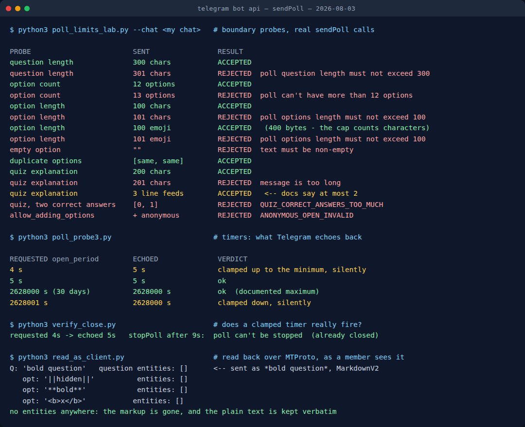
Task: Click the option "opt: '**bold**'"
Action: click(54, 390)
